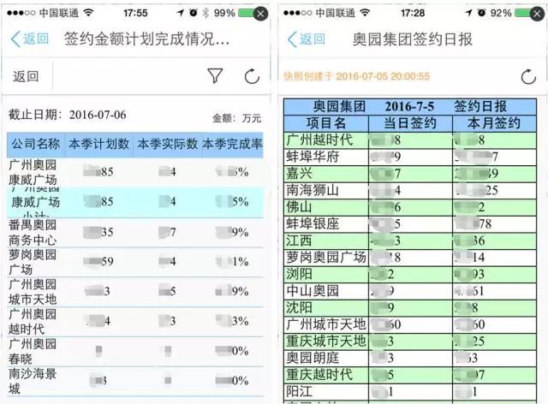Select 江西 row in daily report
The width and height of the screenshot is (548, 404).
pyautogui.click(x=410, y=241)
